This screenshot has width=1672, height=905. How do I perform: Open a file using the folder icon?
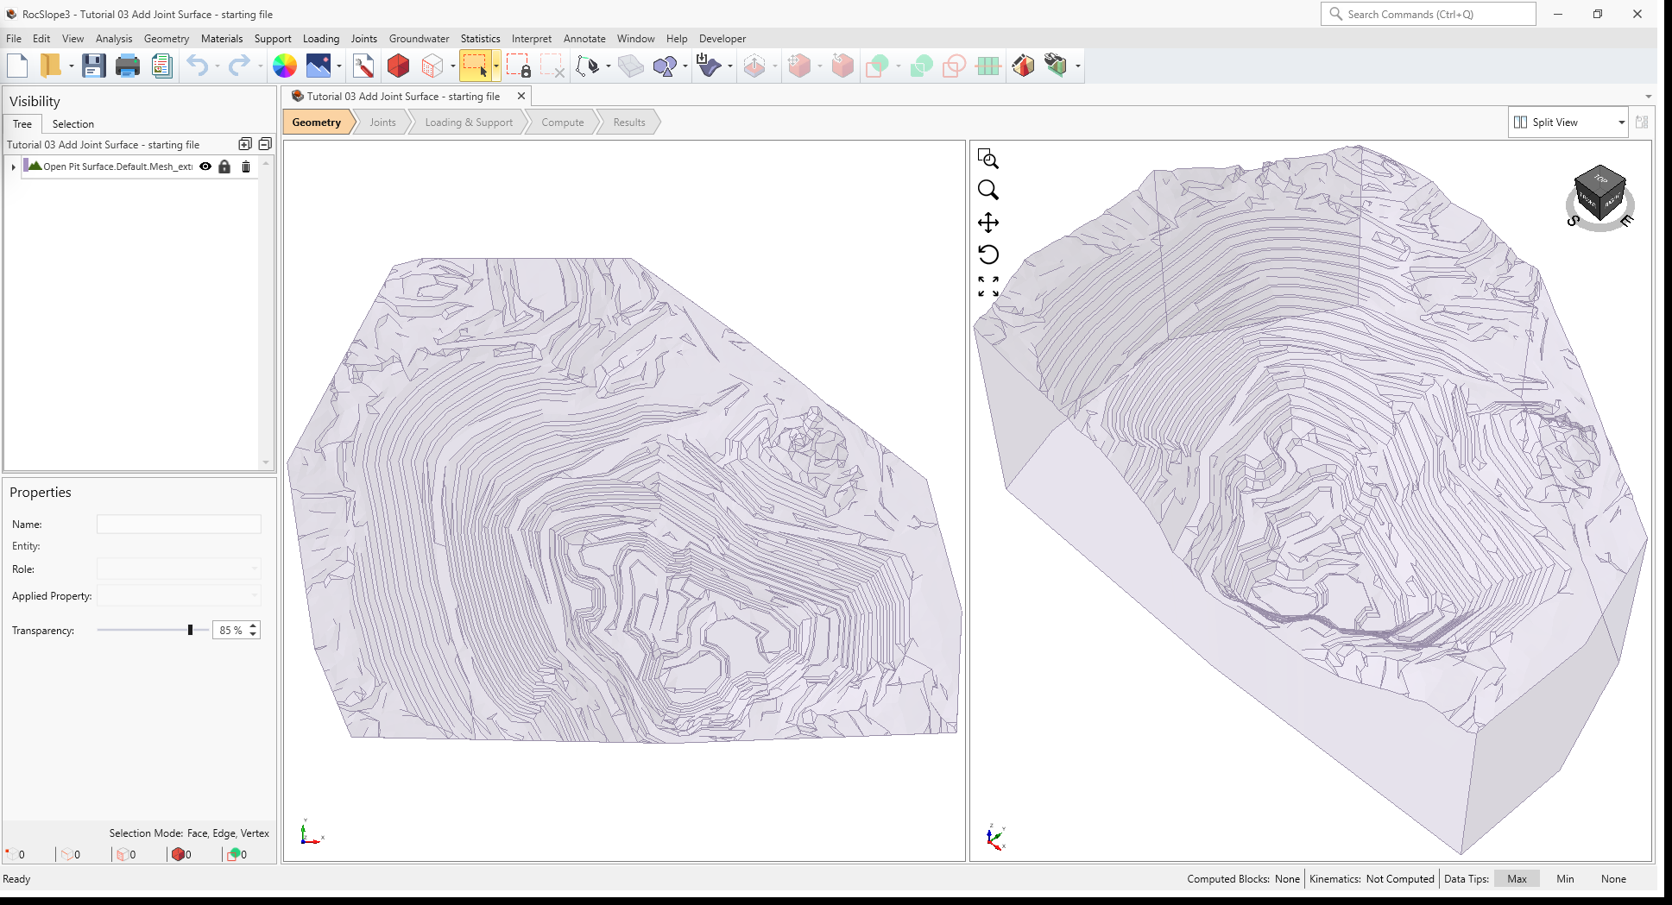click(x=51, y=66)
